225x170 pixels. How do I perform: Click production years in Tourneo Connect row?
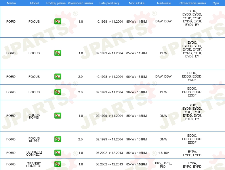tap(109, 153)
